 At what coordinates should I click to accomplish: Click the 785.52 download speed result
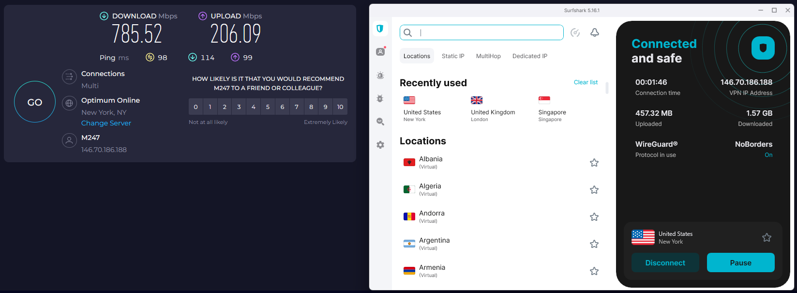[x=137, y=34]
